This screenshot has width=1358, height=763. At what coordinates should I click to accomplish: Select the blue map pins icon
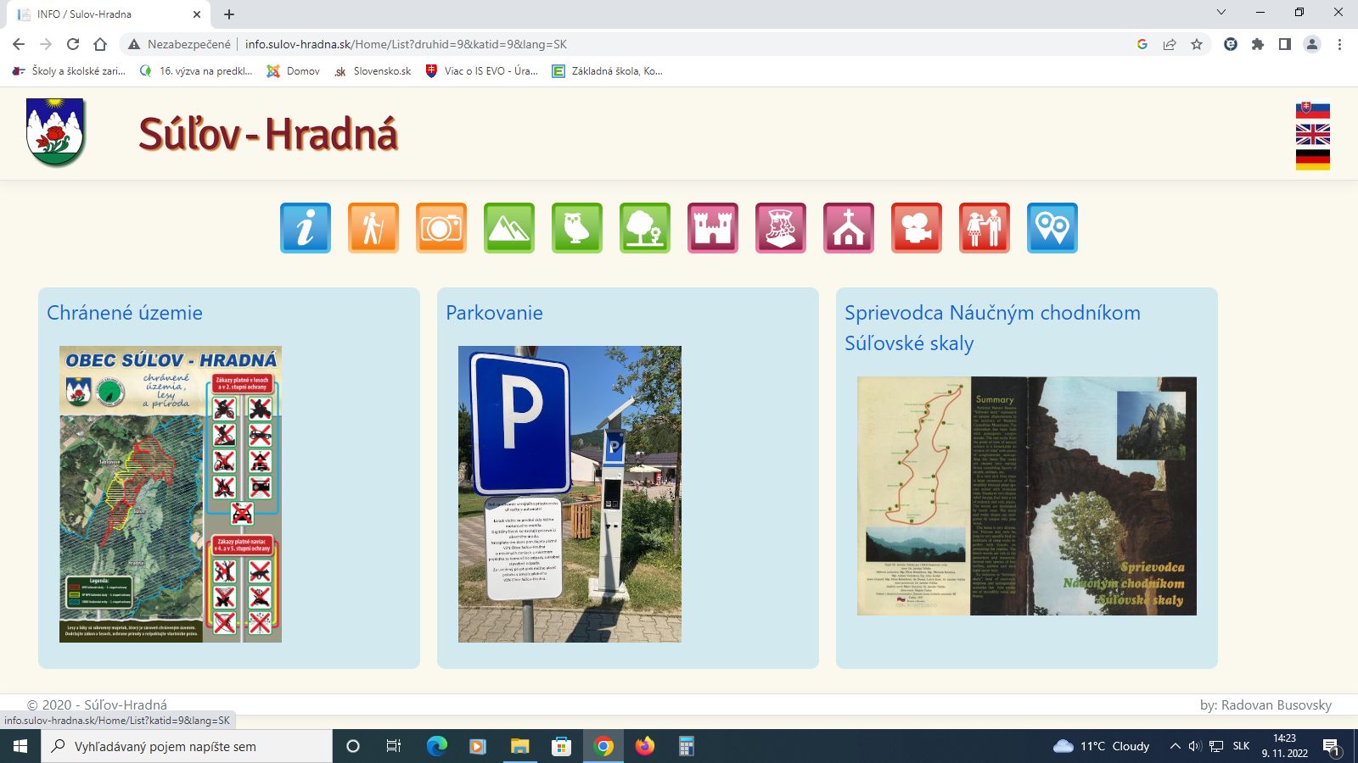pos(1052,228)
